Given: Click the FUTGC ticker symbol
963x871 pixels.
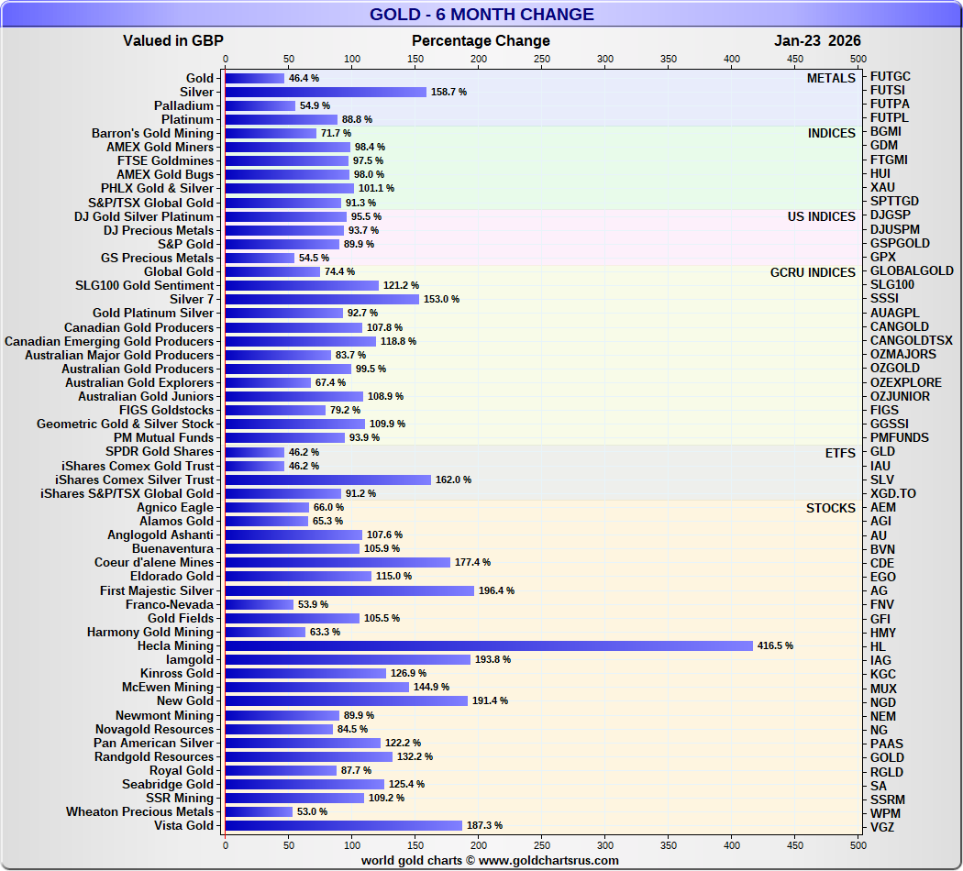Looking at the screenshot, I should click(890, 76).
